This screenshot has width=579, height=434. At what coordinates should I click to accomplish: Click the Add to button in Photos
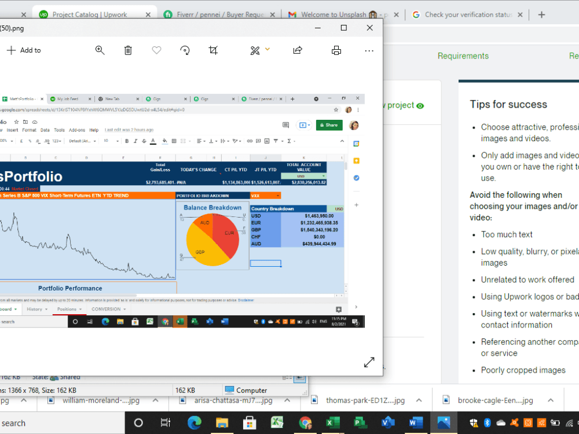tap(24, 50)
